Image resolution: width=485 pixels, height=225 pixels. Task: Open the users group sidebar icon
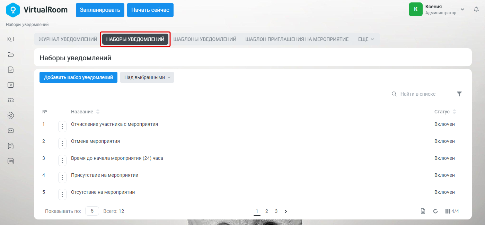(x=11, y=100)
